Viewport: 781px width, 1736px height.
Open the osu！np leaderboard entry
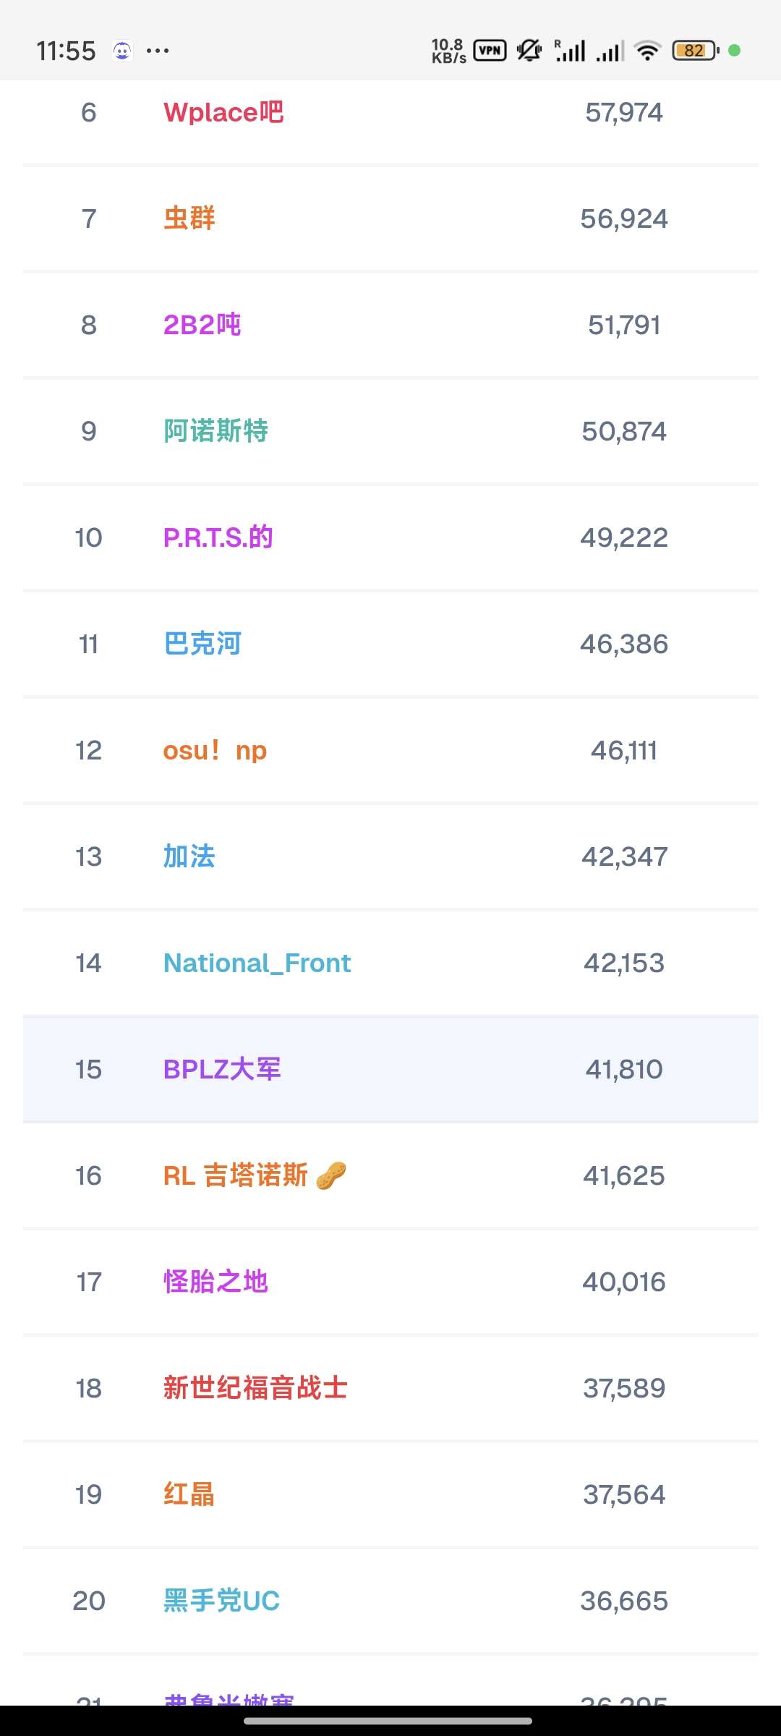pos(215,750)
